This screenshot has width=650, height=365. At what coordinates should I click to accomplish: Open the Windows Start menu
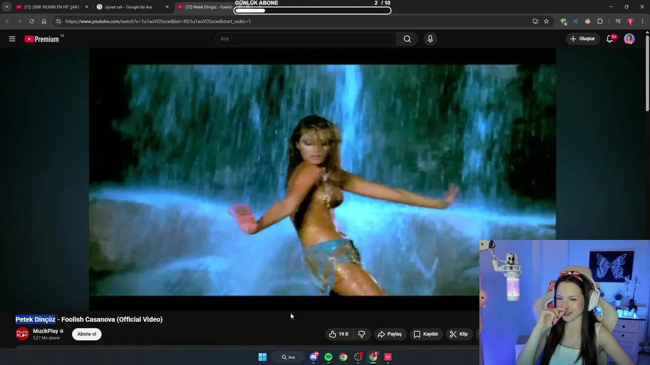(x=263, y=357)
